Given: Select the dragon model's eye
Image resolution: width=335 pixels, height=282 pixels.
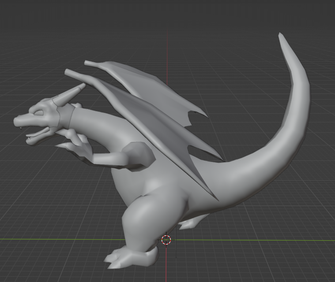Looking at the screenshot, I should tap(39, 112).
